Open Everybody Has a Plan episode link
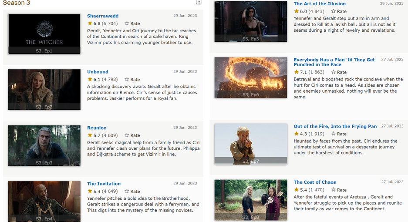This screenshot has height=222, width=408. [334, 62]
